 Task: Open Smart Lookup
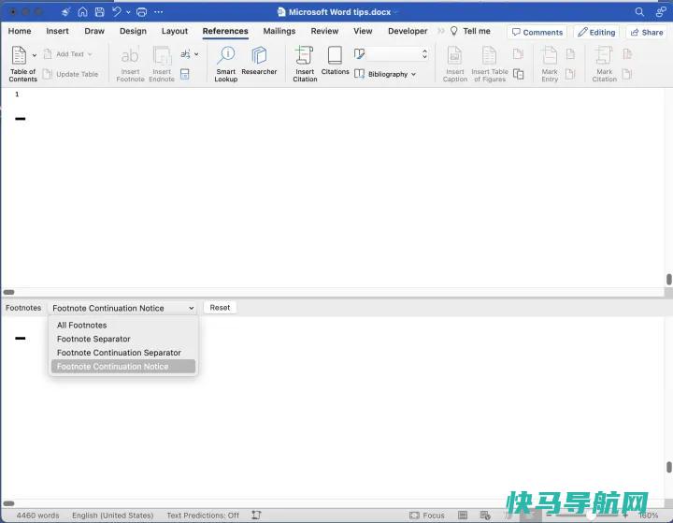click(226, 64)
